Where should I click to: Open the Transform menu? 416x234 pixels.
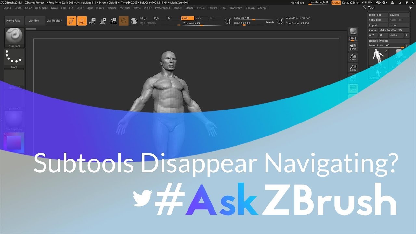point(236,8)
